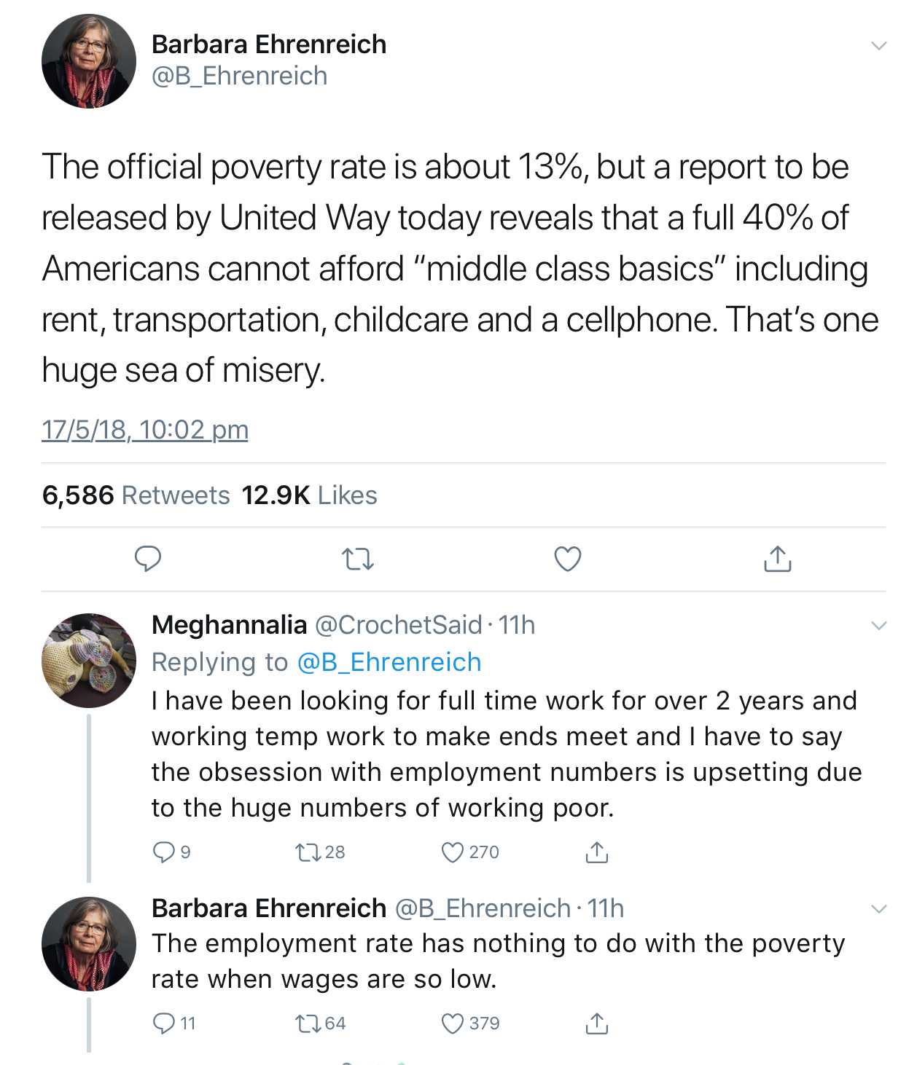Retweet Barbara's reply showing 64 retweets
Screen dimensions: 917x1065
320,1023
